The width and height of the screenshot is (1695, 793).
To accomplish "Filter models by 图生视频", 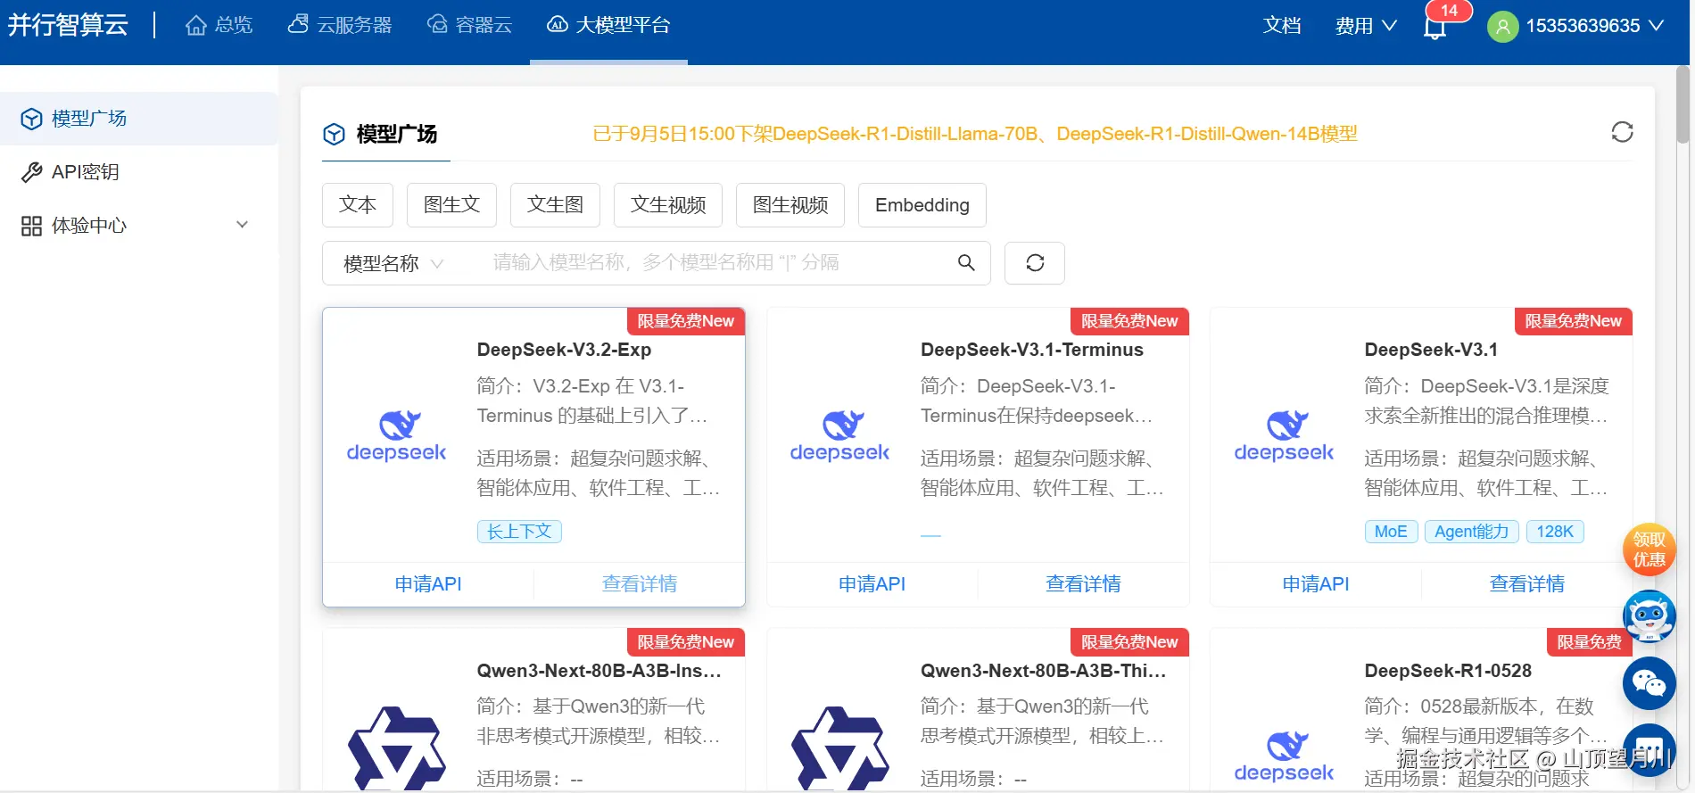I will 790,205.
